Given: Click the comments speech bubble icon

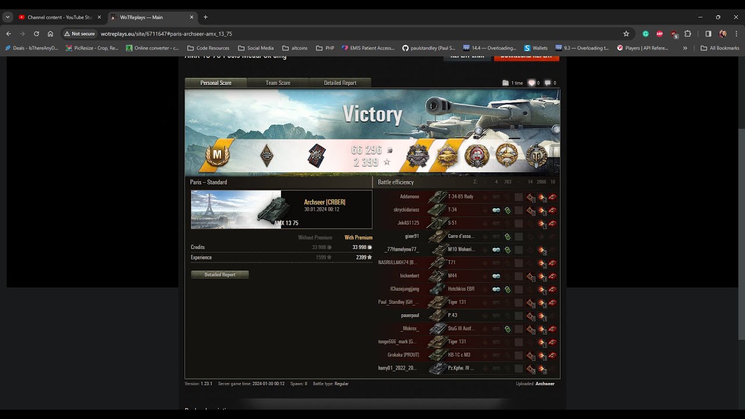Looking at the screenshot, I should 548,83.
